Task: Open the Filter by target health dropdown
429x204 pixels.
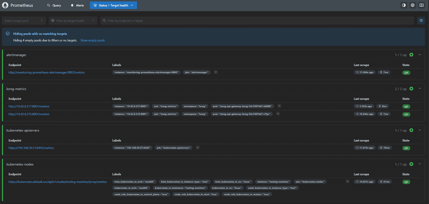Action: (73, 21)
